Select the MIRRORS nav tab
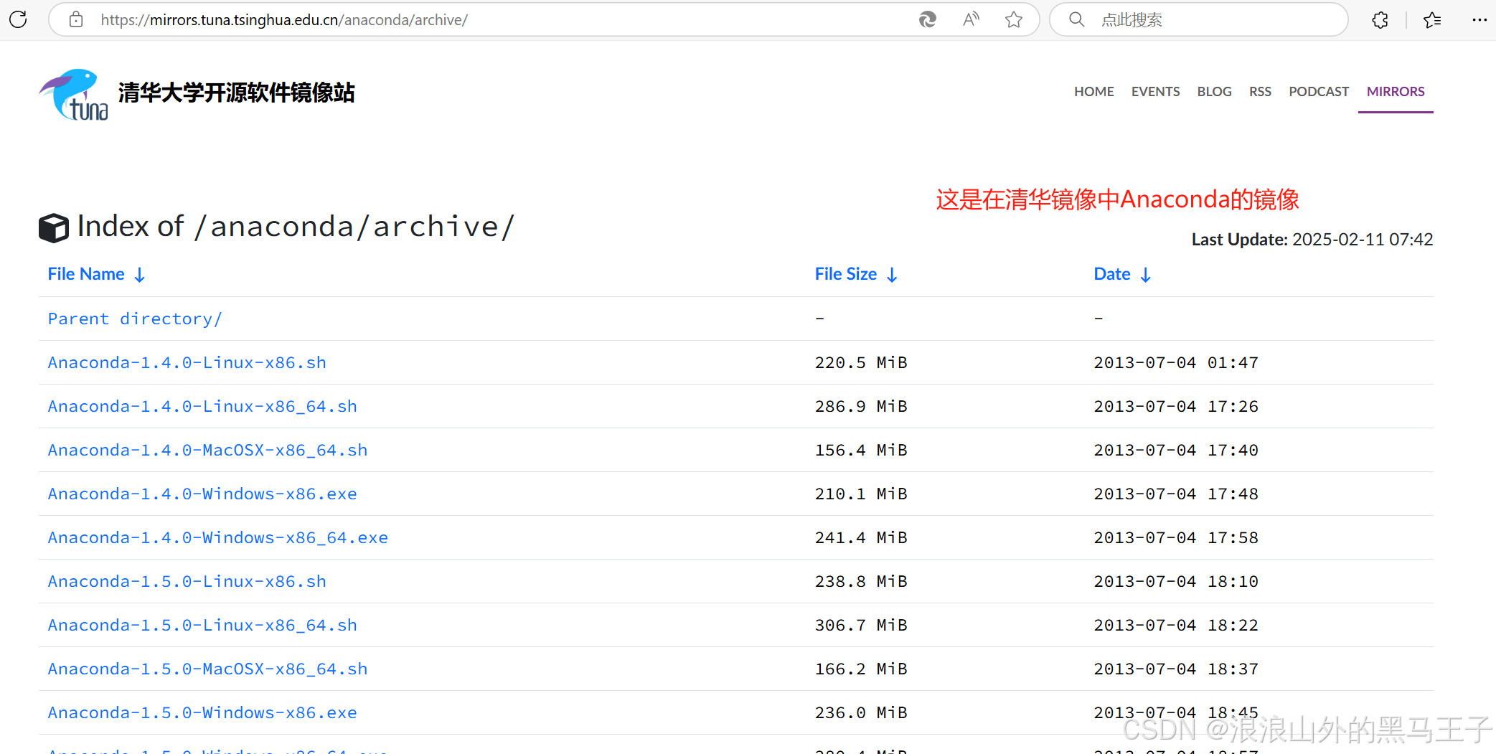The image size is (1496, 754). coord(1396,92)
